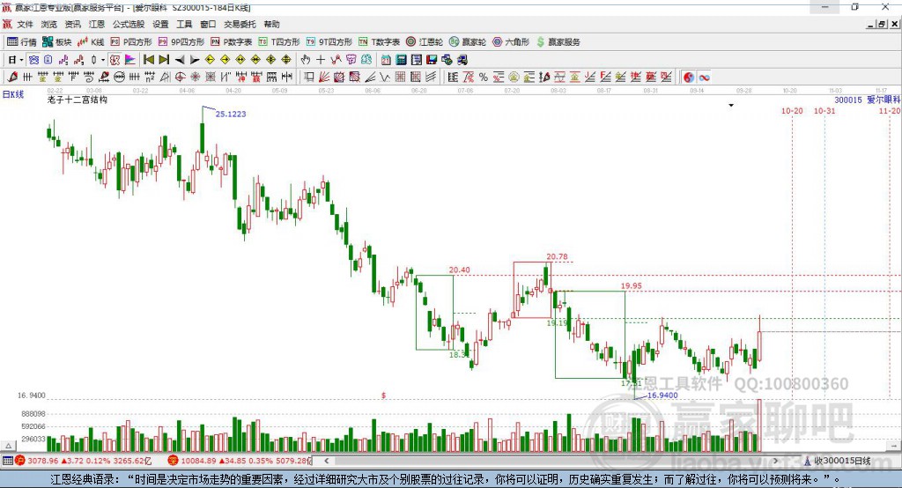Click the n² square number tool
Screen dimensions: 902x488
pyautogui.click(x=150, y=77)
